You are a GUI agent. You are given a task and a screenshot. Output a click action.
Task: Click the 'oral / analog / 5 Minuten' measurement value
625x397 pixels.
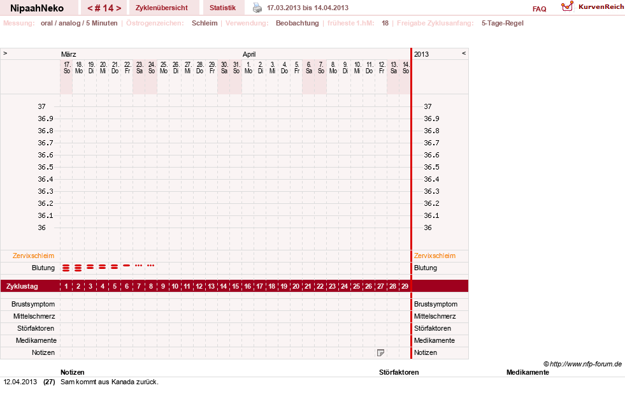click(79, 23)
